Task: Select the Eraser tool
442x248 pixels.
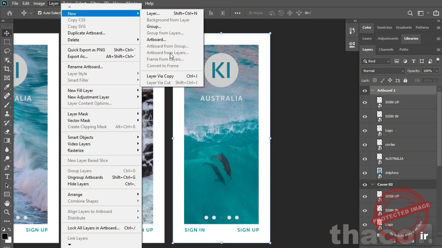Action: [7, 132]
